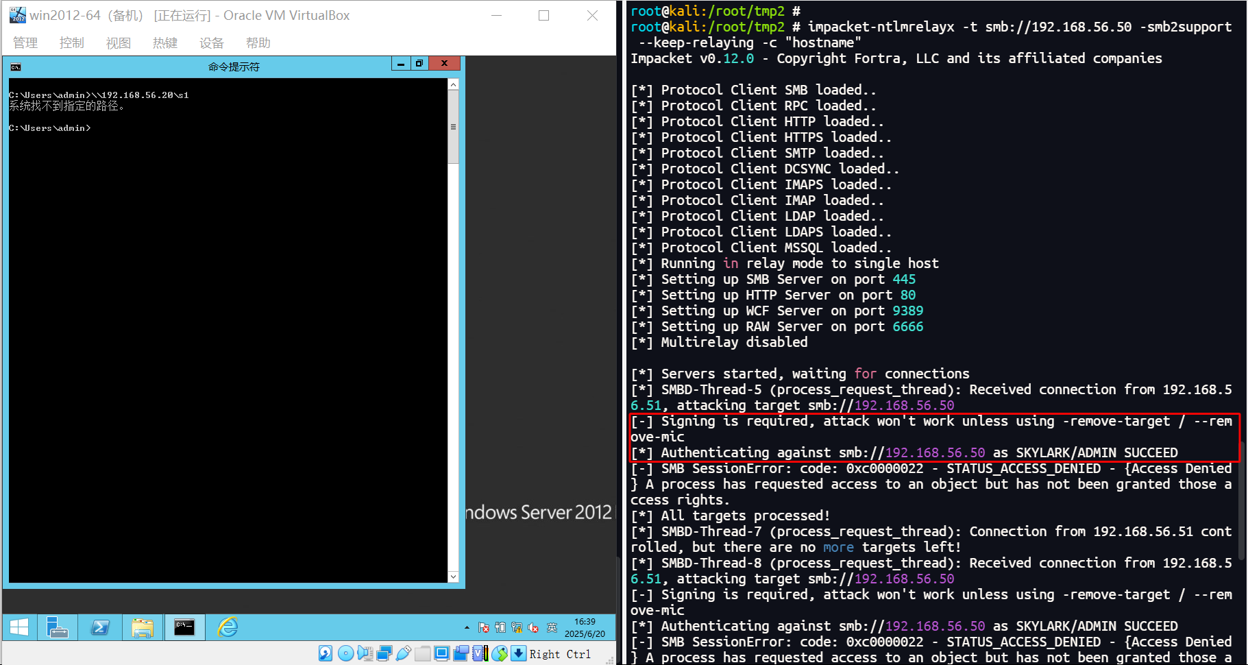Open File Explorer from the taskbar
This screenshot has width=1248, height=665.
pos(143,627)
